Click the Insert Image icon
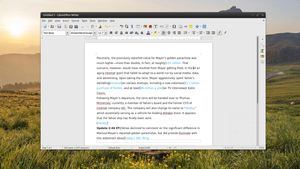This screenshot has width=300, height=169. click(145, 26)
